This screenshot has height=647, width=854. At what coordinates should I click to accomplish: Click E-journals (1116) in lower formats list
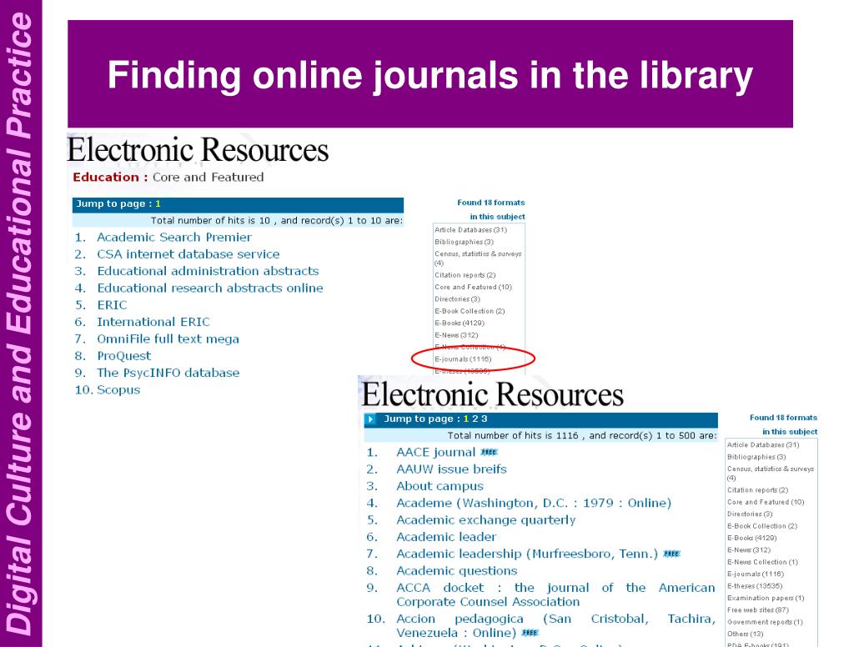756,574
